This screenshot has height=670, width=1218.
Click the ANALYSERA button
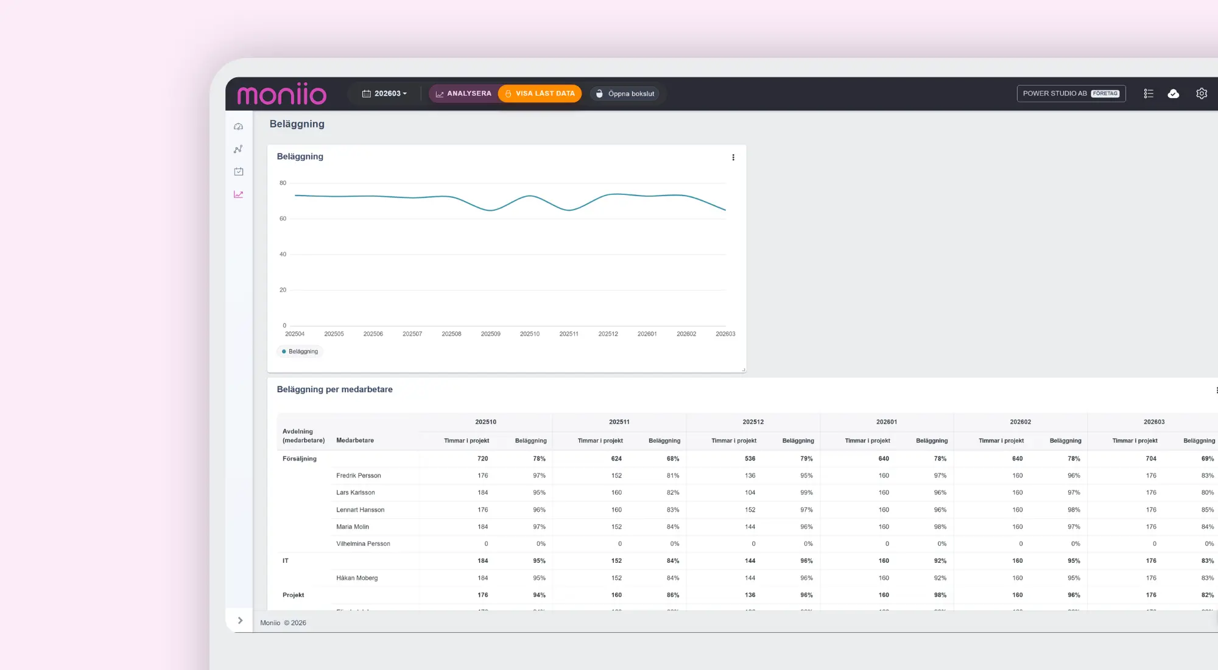(x=463, y=94)
